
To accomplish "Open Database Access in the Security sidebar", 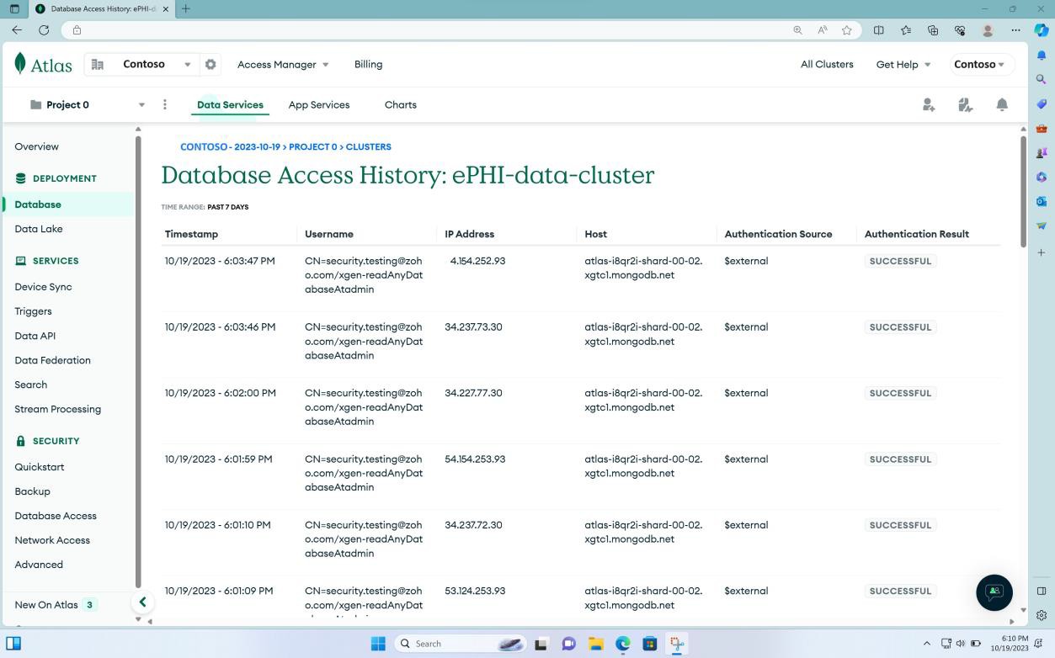I will click(x=56, y=516).
